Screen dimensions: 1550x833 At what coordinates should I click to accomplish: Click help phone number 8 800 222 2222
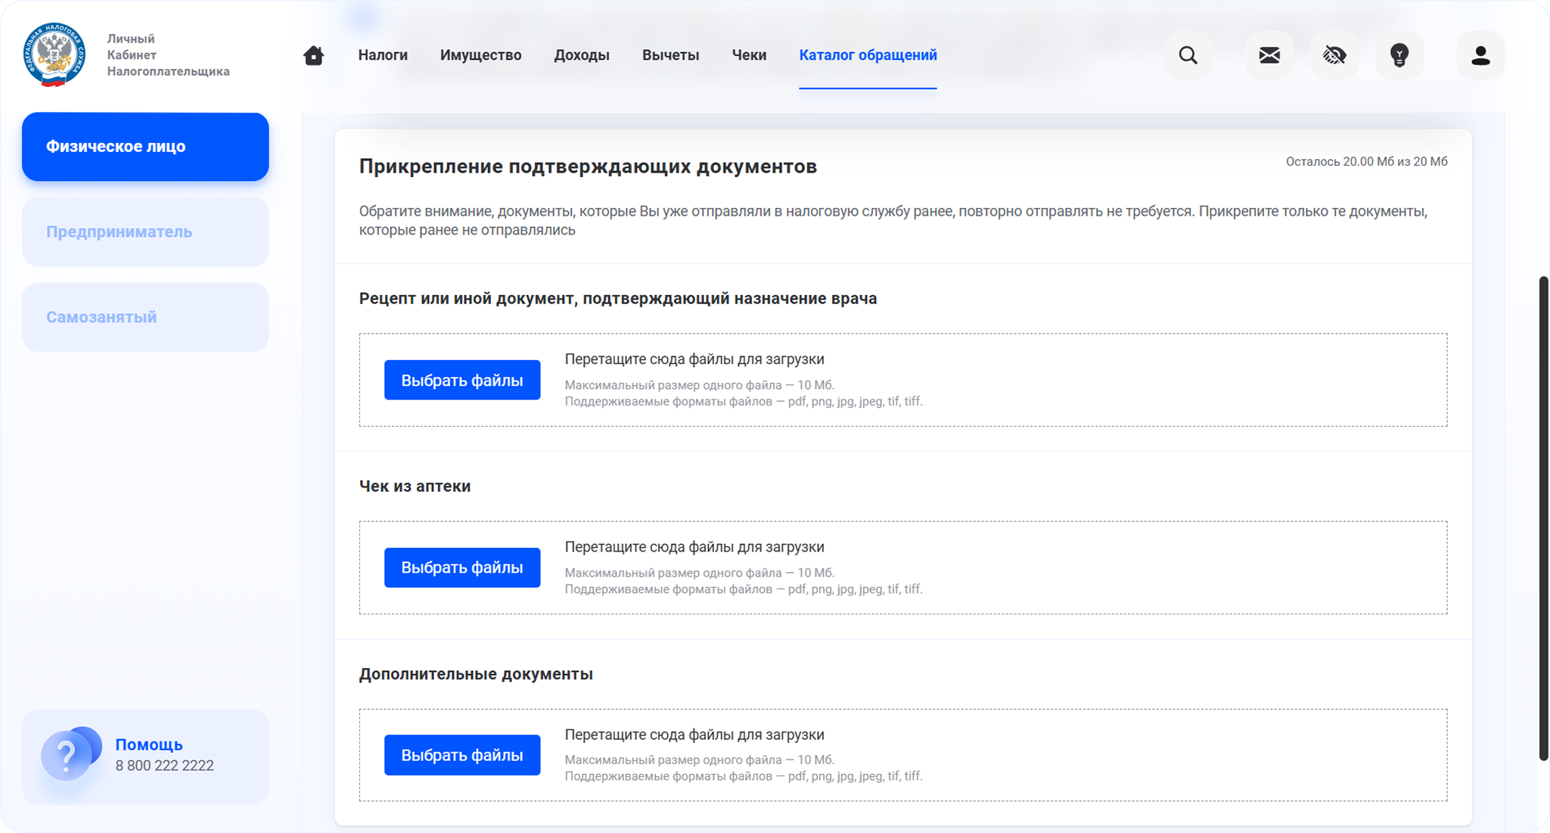pyautogui.click(x=164, y=766)
